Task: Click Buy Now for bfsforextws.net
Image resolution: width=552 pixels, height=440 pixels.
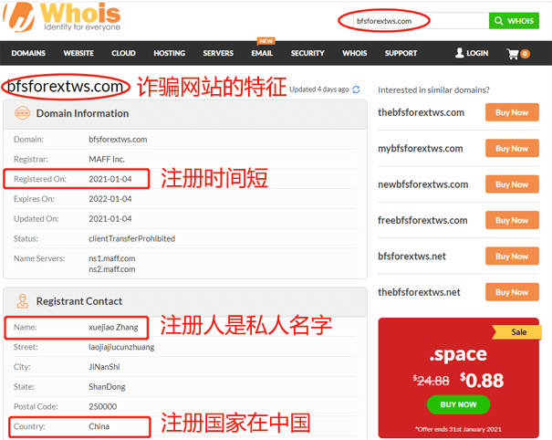Action: 512,257
